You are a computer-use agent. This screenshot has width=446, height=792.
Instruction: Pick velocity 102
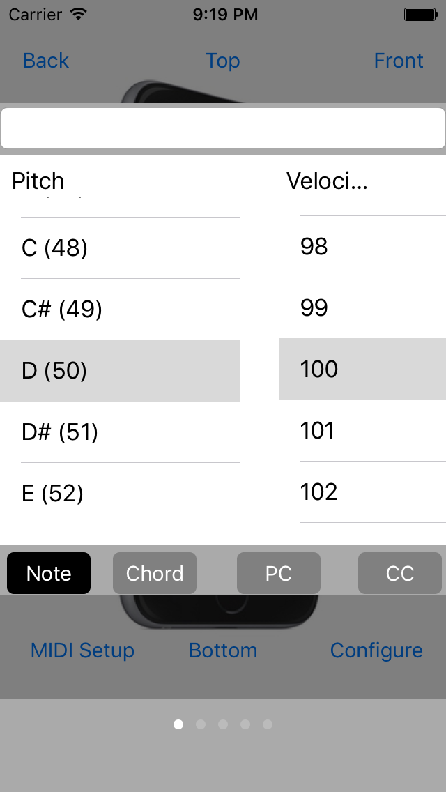point(362,492)
